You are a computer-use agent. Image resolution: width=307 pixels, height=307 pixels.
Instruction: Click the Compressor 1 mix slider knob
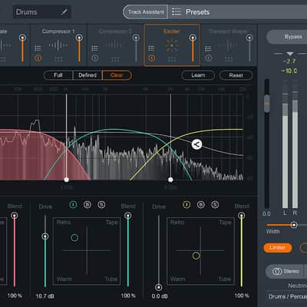pyautogui.click(x=79, y=38)
